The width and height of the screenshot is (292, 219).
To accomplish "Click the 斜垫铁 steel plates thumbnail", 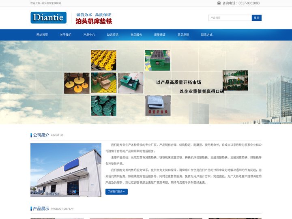I will click(158, 106).
